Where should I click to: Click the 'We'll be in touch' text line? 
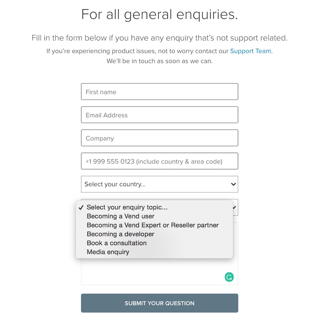(x=160, y=61)
